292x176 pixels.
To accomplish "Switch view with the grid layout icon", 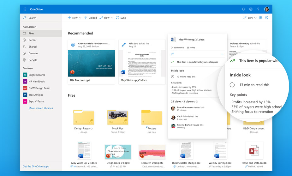I will [261, 17].
